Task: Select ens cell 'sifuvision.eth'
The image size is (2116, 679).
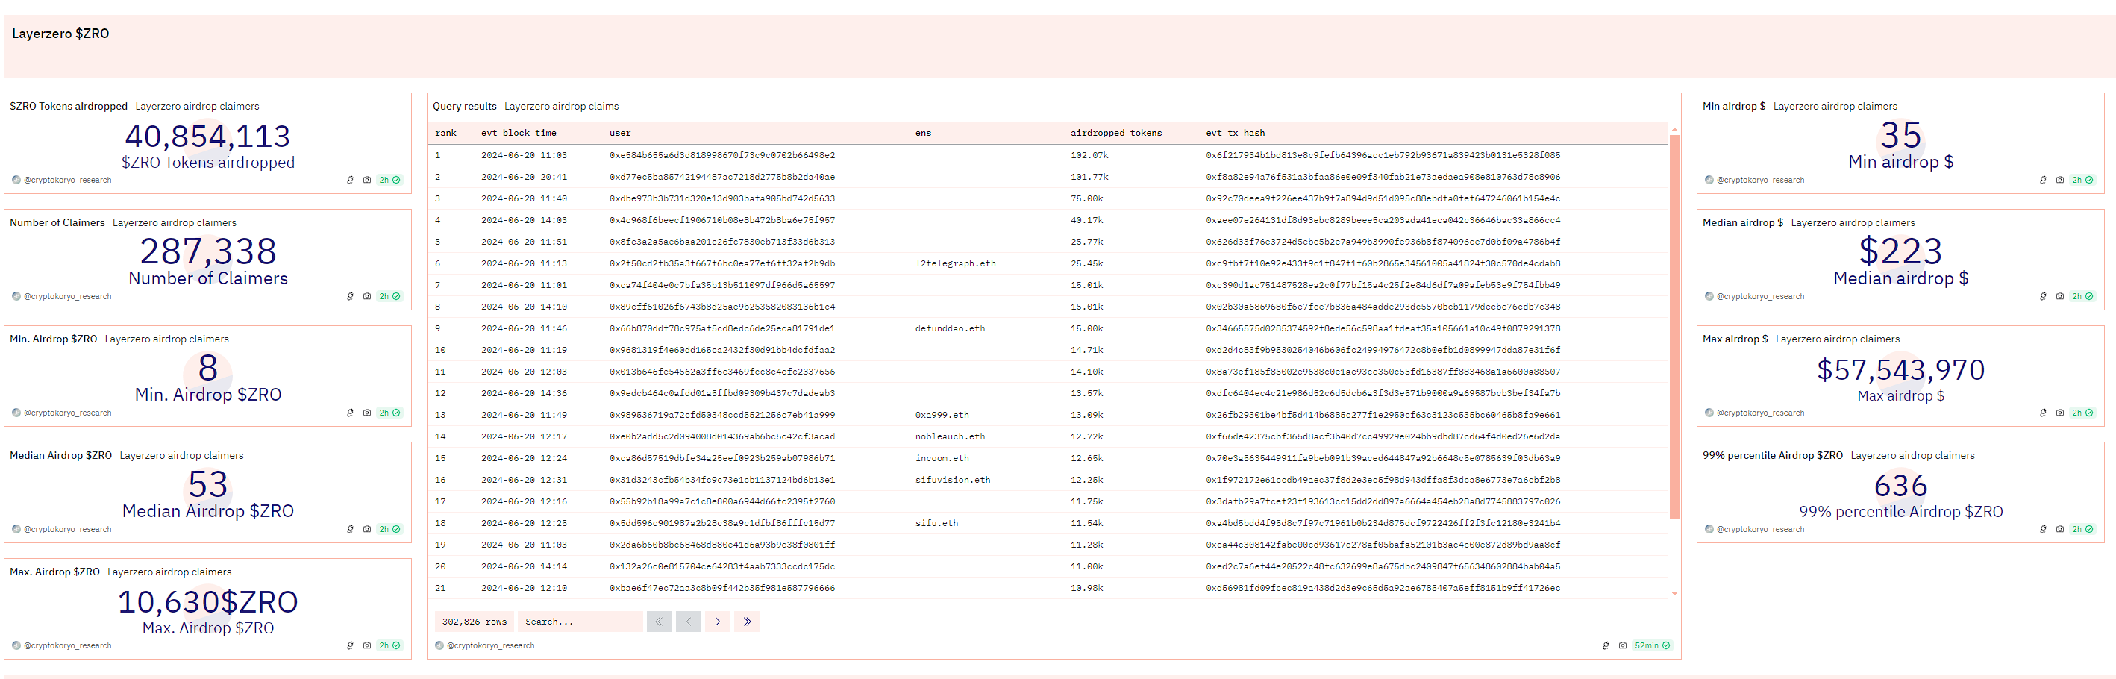Action: coord(953,481)
